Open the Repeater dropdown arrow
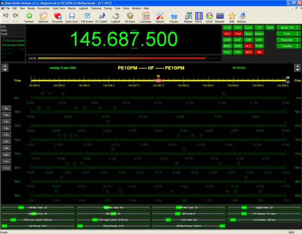This screenshot has width=302, height=234. pyautogui.click(x=299, y=40)
